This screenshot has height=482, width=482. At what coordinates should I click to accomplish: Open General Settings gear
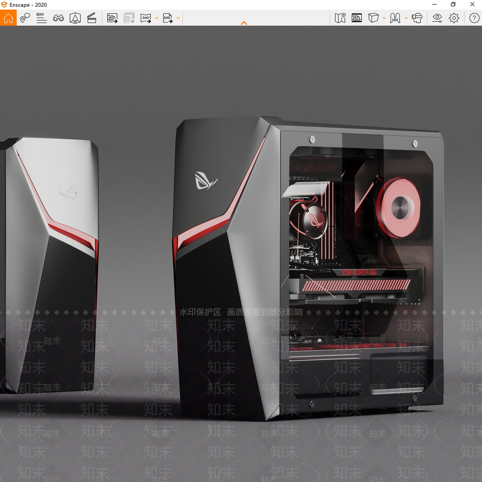(454, 18)
